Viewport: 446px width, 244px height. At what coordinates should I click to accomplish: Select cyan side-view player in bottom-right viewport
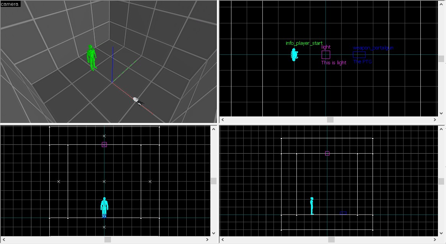click(312, 206)
